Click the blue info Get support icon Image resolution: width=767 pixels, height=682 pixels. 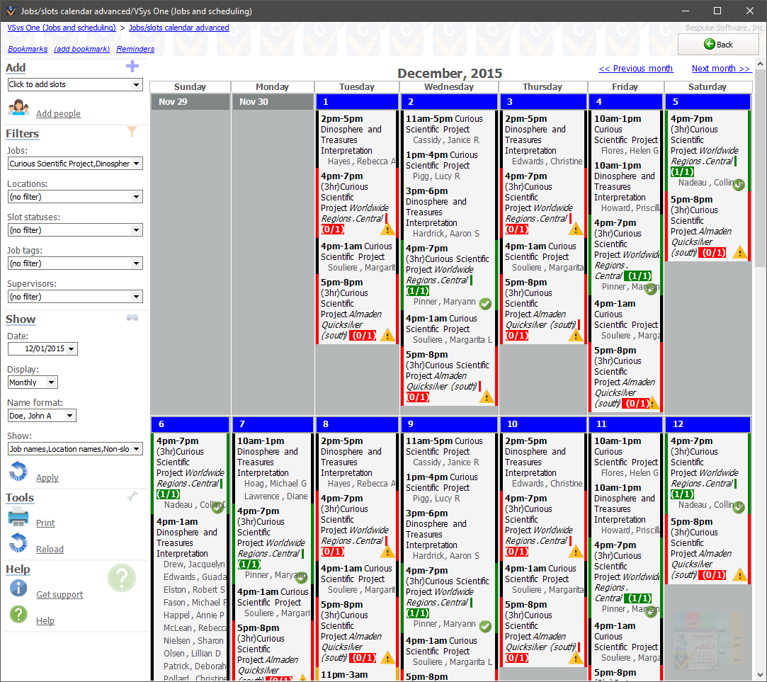18,589
